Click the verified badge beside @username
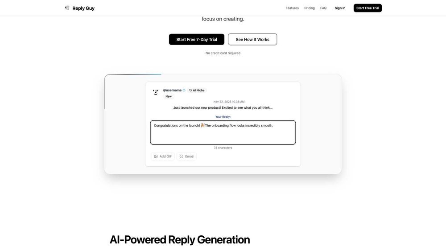Image resolution: width=446 pixels, height=251 pixels. point(184,90)
